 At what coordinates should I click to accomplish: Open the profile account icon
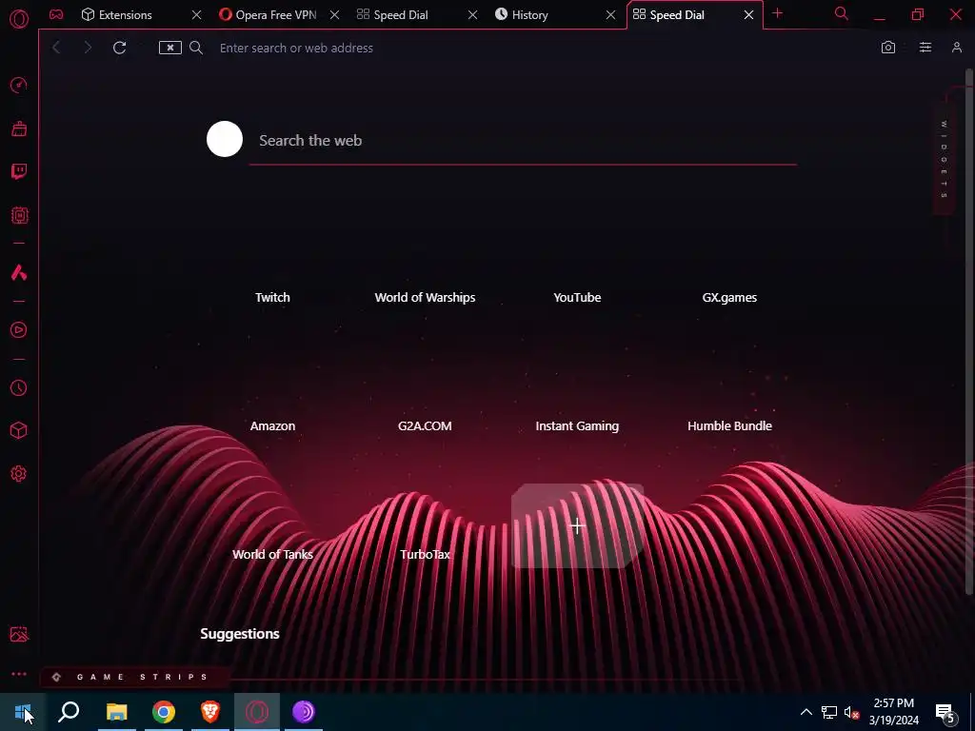(956, 48)
